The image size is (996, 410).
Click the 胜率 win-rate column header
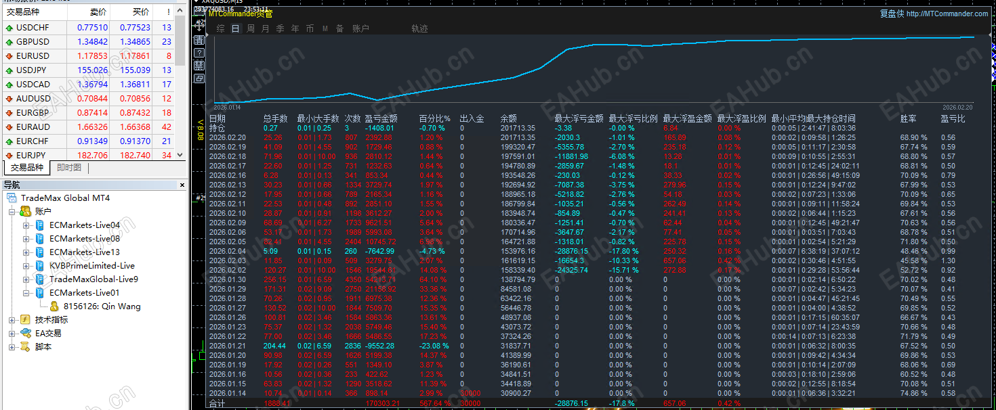[x=908, y=118]
